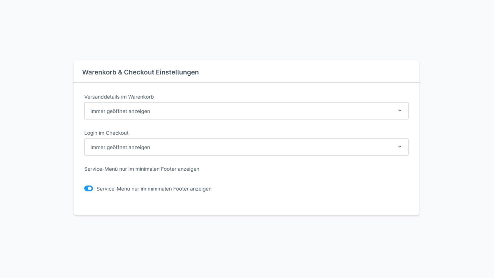Click 'Footer anzeigen' in the toggle's label

192,189
